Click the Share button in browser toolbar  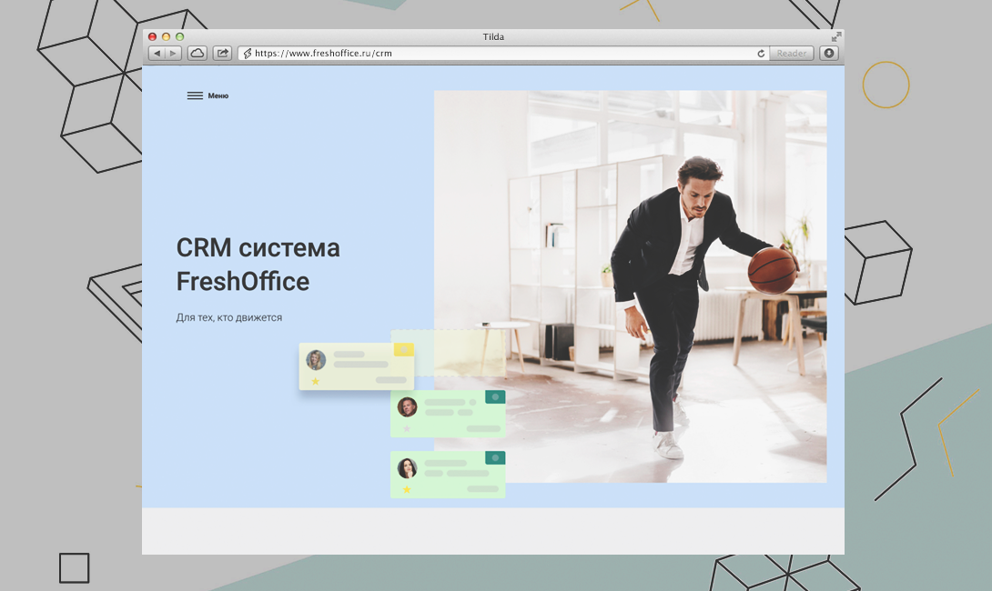222,53
